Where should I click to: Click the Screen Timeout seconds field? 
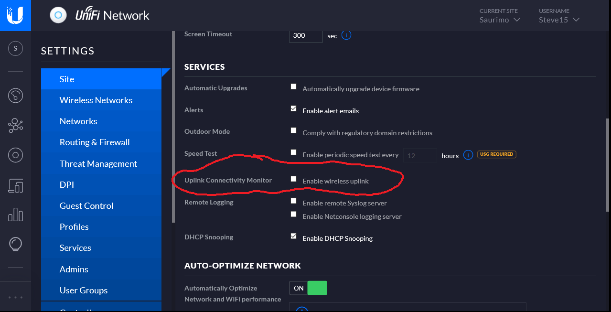pos(305,35)
